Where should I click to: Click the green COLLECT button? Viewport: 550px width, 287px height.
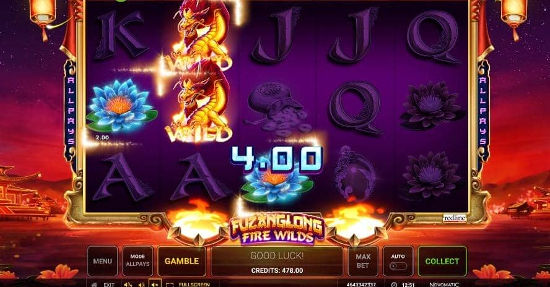442,261
